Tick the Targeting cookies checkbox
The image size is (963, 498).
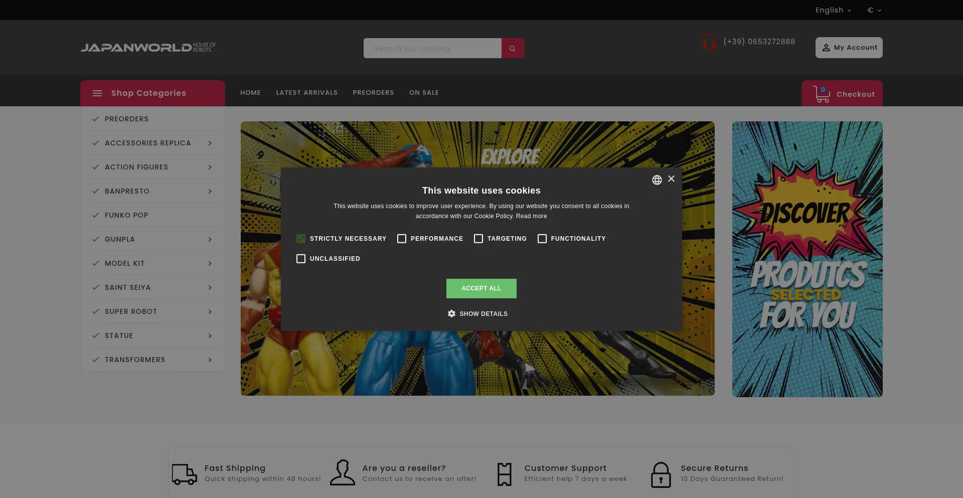(x=478, y=239)
